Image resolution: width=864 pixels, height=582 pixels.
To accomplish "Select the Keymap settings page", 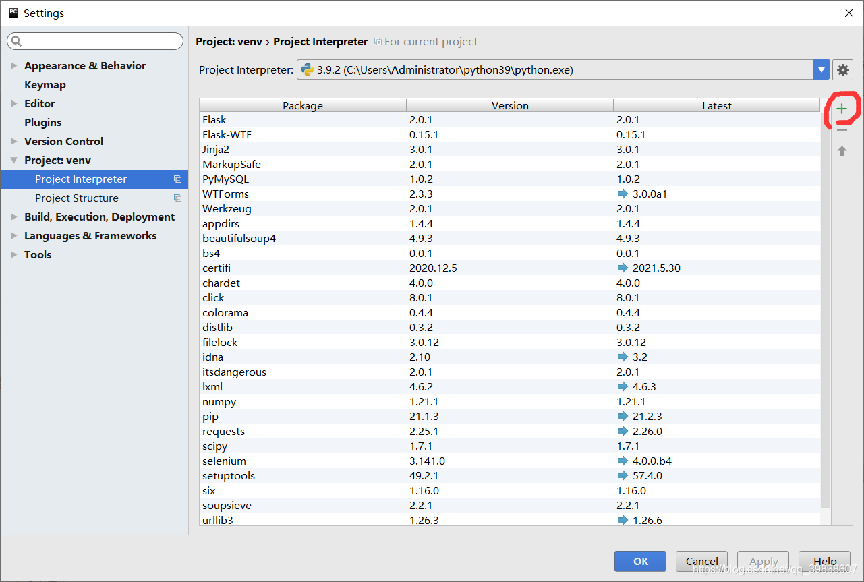I will [x=45, y=85].
